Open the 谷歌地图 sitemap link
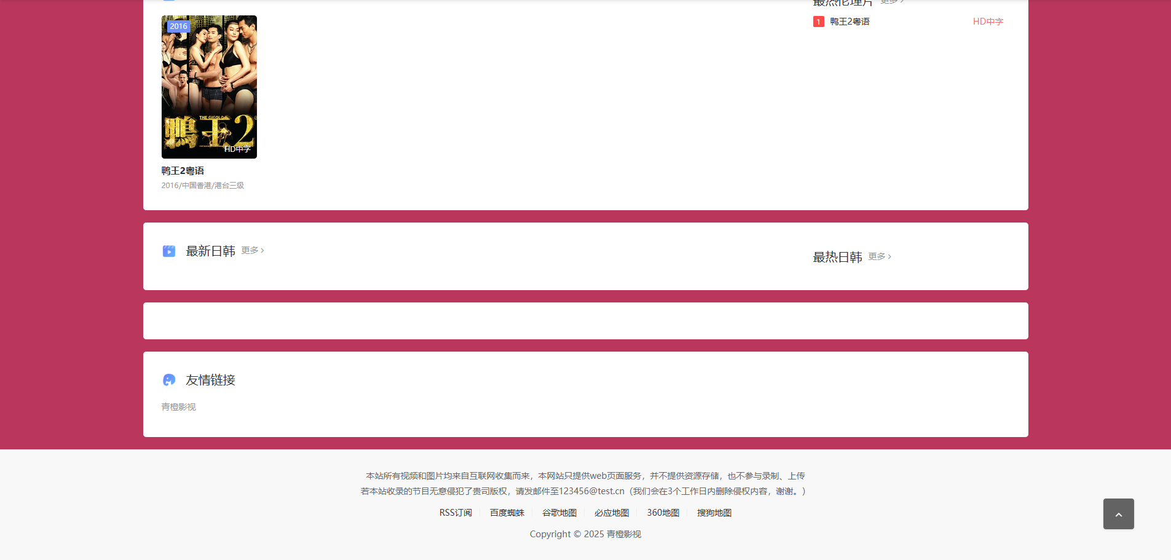The image size is (1171, 560). click(x=559, y=513)
